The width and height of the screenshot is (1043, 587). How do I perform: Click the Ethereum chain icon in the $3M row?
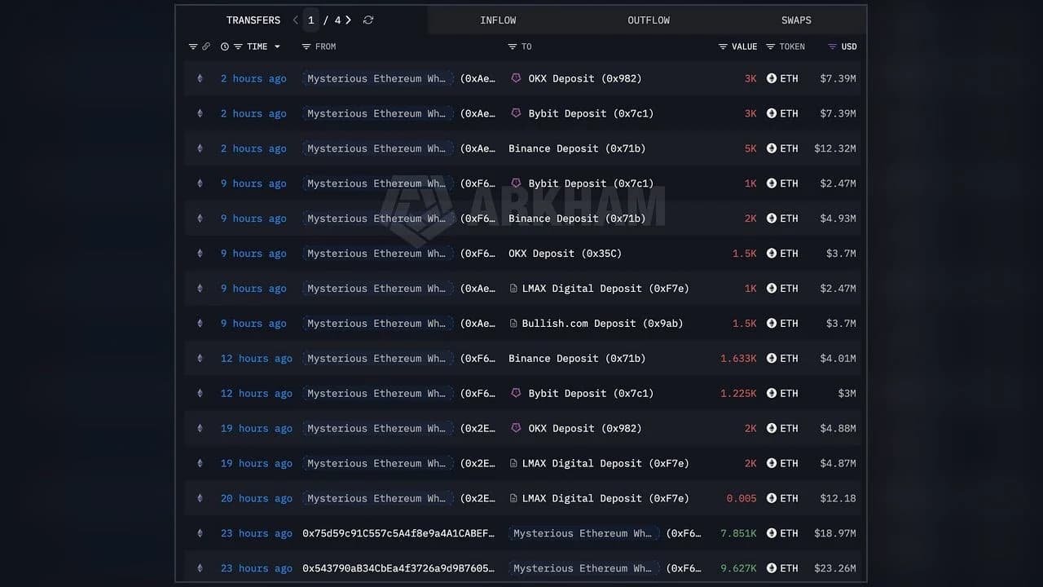pyautogui.click(x=200, y=394)
